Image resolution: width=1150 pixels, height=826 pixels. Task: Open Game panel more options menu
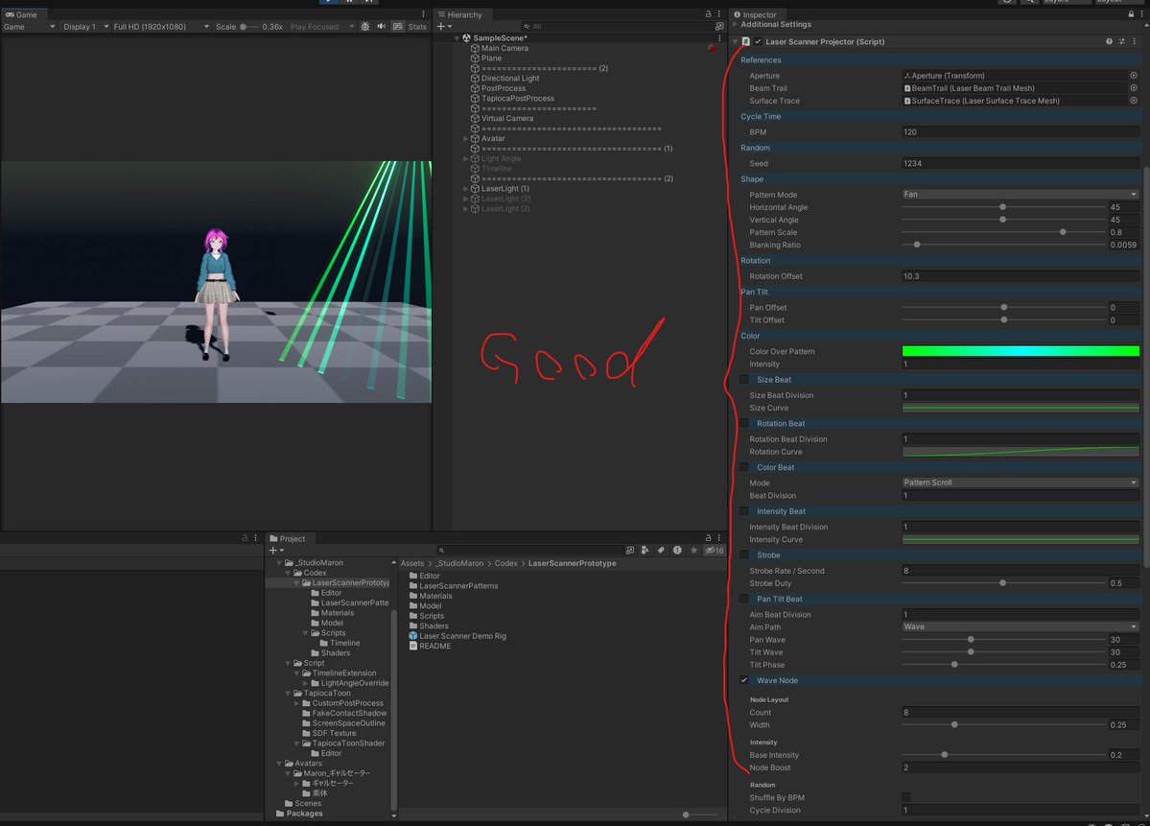point(423,14)
